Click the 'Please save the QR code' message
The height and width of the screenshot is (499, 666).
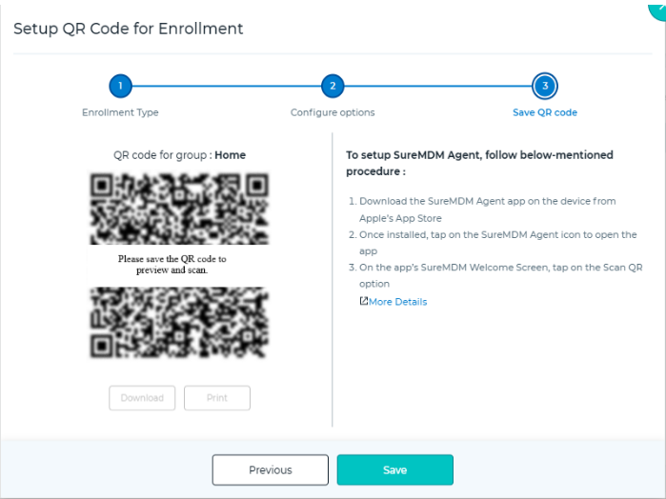(x=172, y=264)
